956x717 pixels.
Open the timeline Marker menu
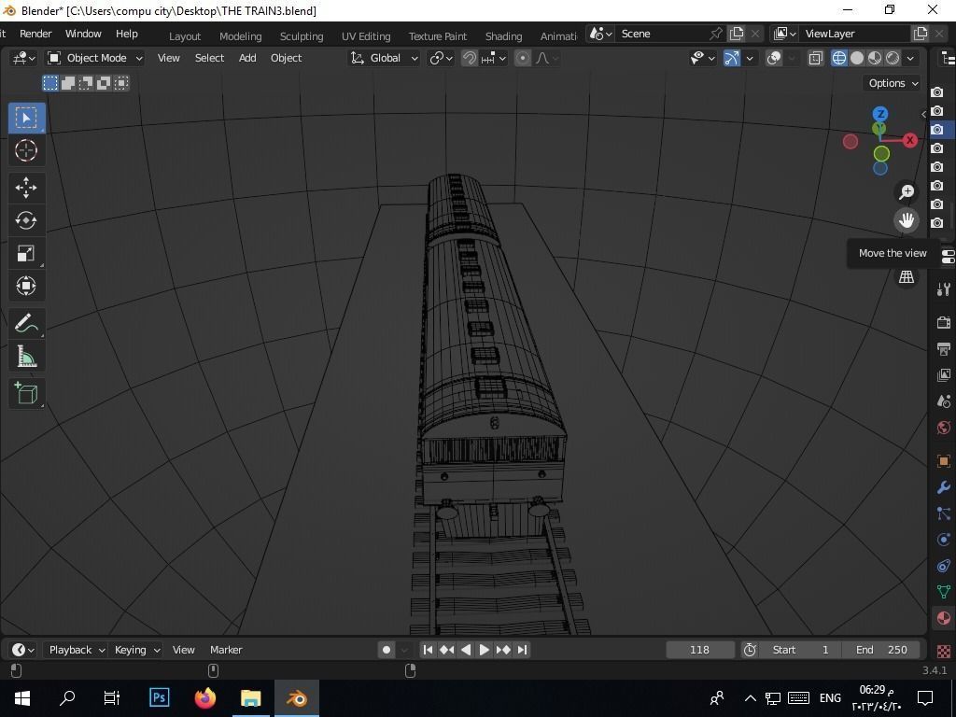[226, 650]
